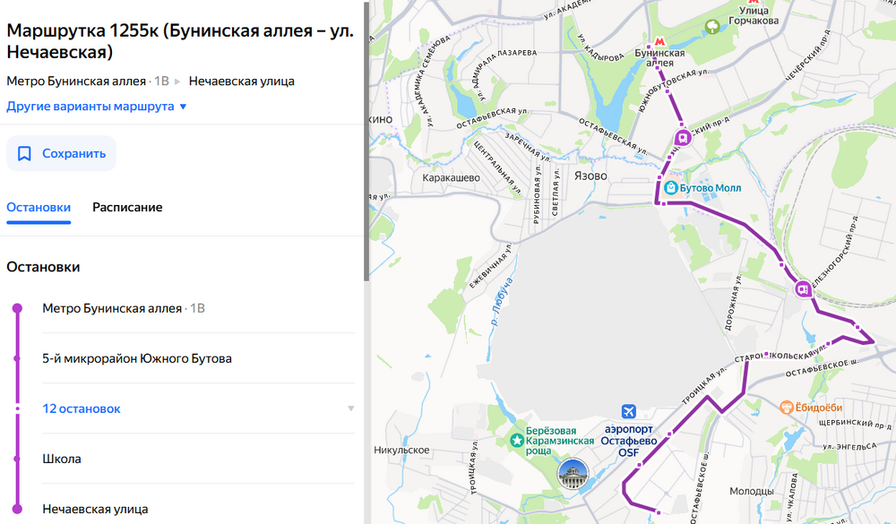Image resolution: width=896 pixels, height=524 pixels.
Task: Select the Остановки tab
Action: [x=39, y=208]
